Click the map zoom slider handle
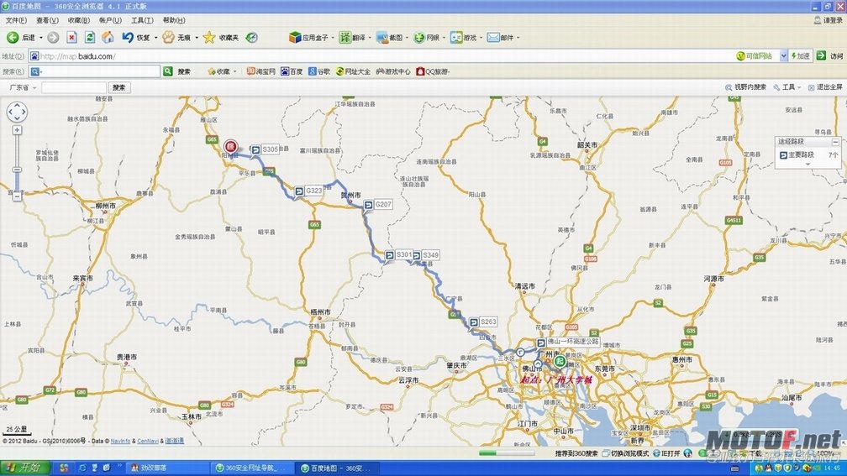This screenshot has height=476, width=847. tap(17, 170)
